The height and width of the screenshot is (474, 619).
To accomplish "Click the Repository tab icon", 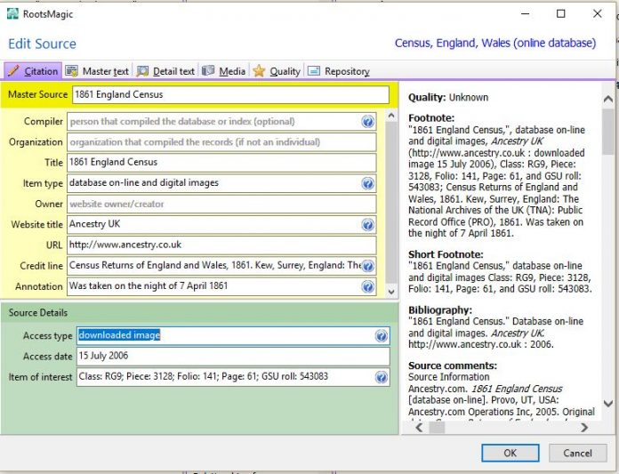I will (x=314, y=71).
